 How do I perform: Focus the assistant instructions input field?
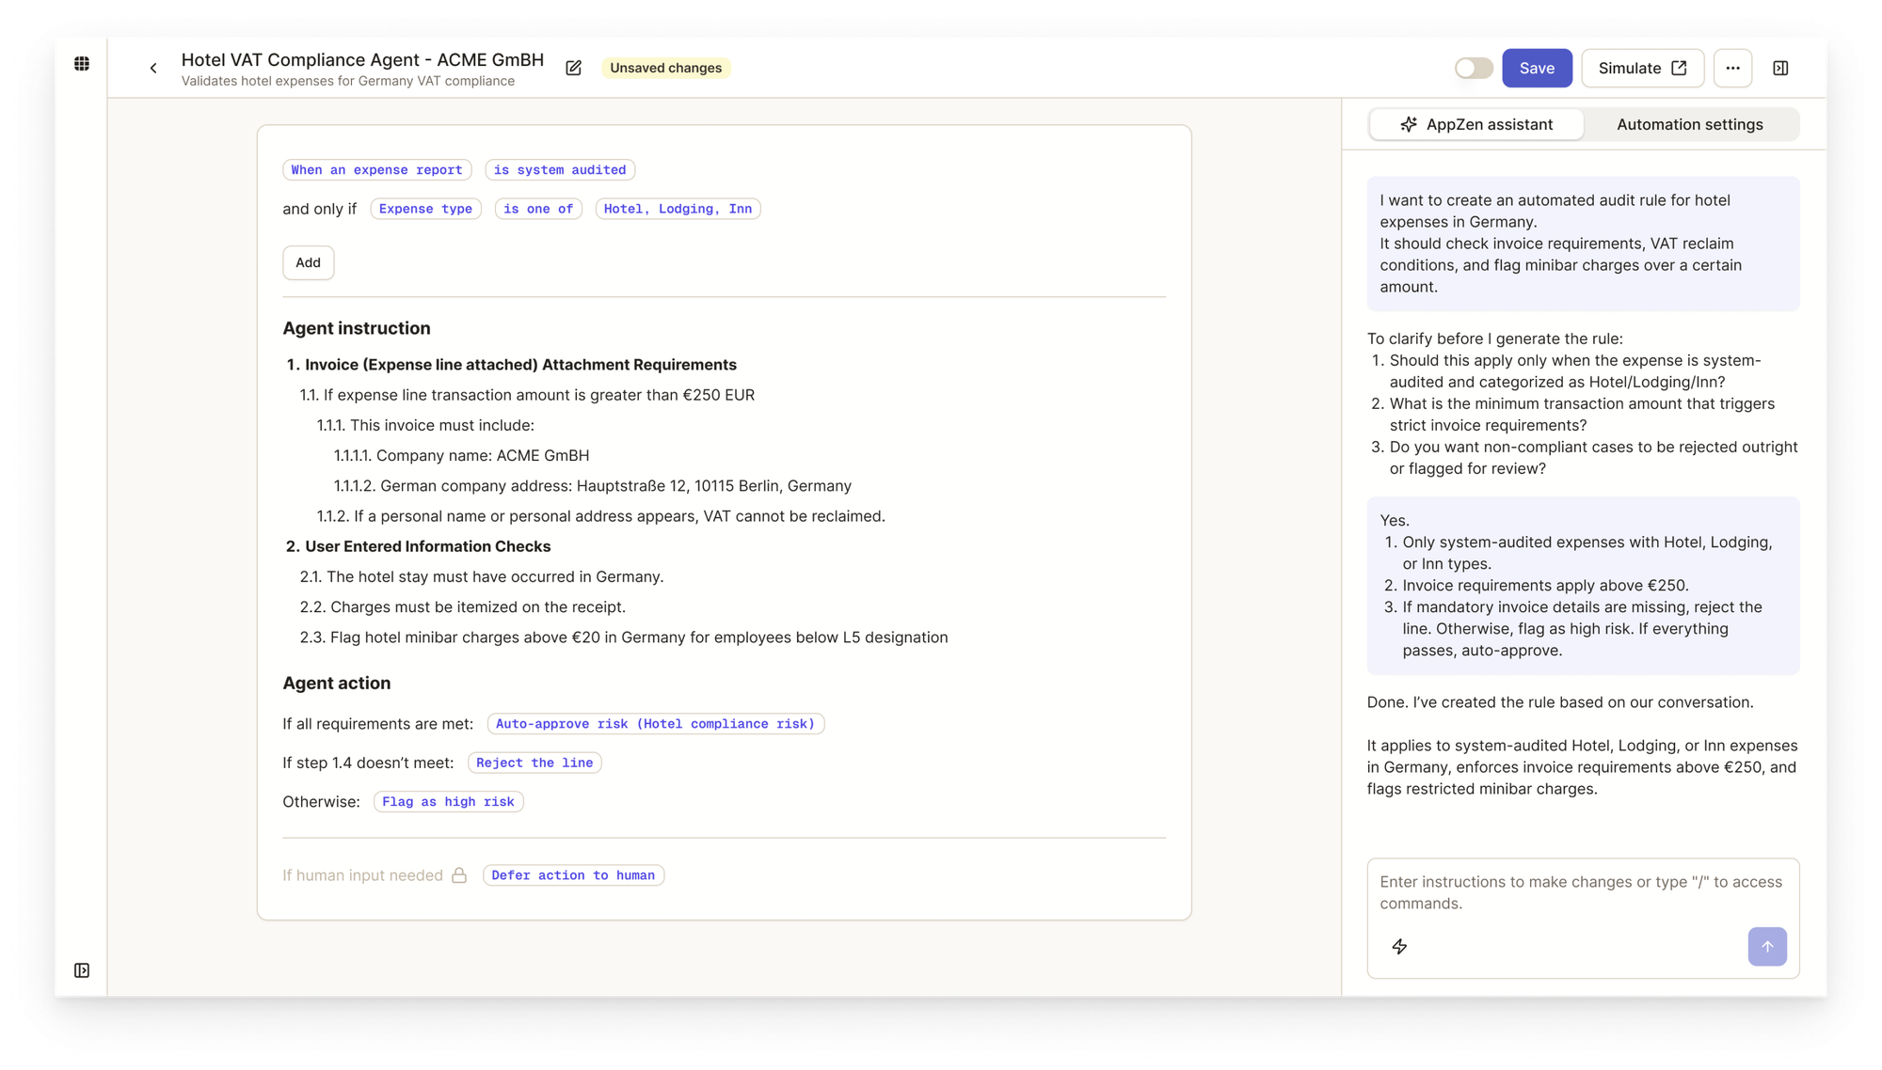1581,892
